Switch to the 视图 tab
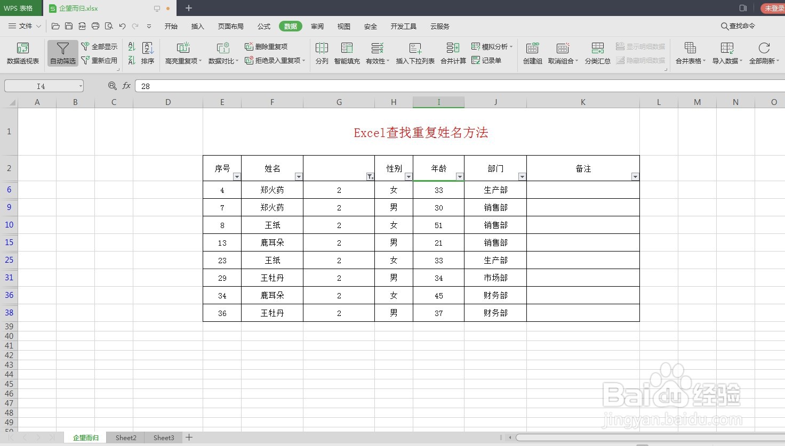 tap(344, 26)
